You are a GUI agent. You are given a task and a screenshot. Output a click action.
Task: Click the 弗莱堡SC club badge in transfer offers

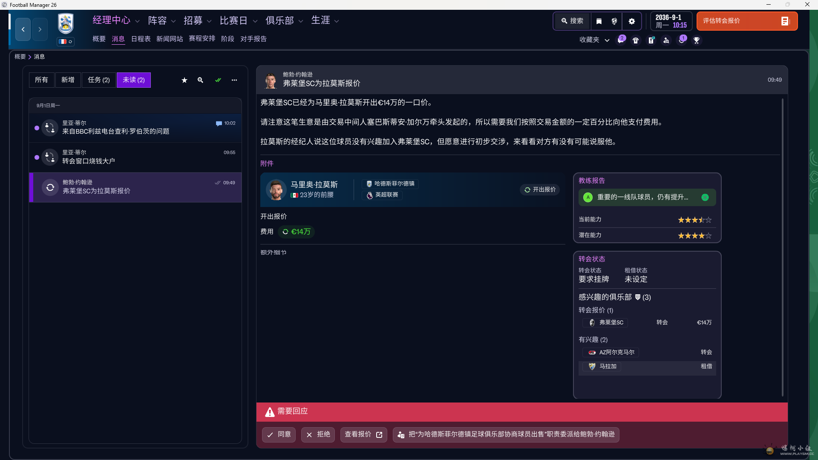tap(592, 323)
